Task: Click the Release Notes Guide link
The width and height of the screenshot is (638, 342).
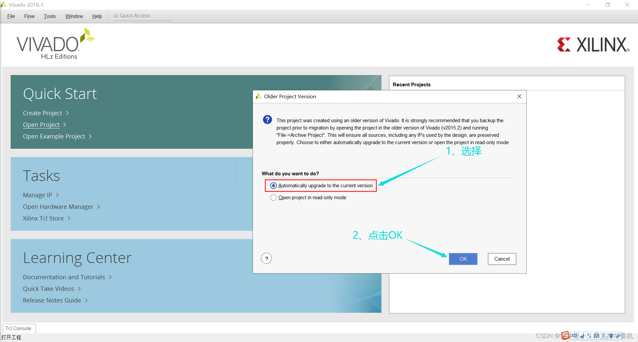Action: (52, 300)
